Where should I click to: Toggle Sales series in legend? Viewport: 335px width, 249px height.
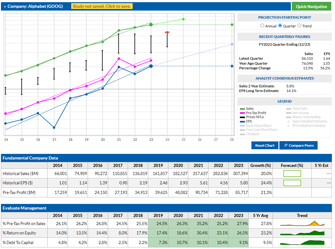(247, 108)
